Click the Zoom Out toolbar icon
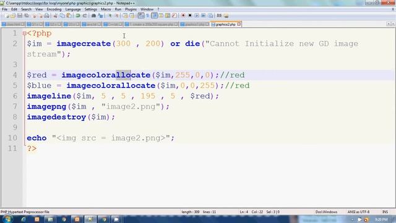Screen dimensions: 396x223 116,15
